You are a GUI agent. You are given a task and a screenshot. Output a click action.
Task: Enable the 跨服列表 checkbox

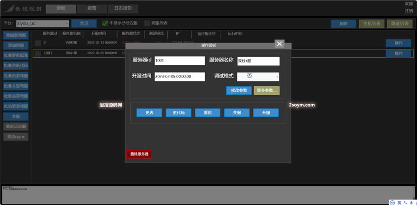(x=147, y=23)
